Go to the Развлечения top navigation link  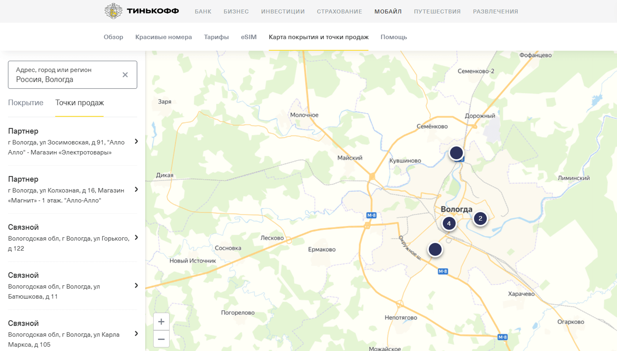pyautogui.click(x=495, y=12)
